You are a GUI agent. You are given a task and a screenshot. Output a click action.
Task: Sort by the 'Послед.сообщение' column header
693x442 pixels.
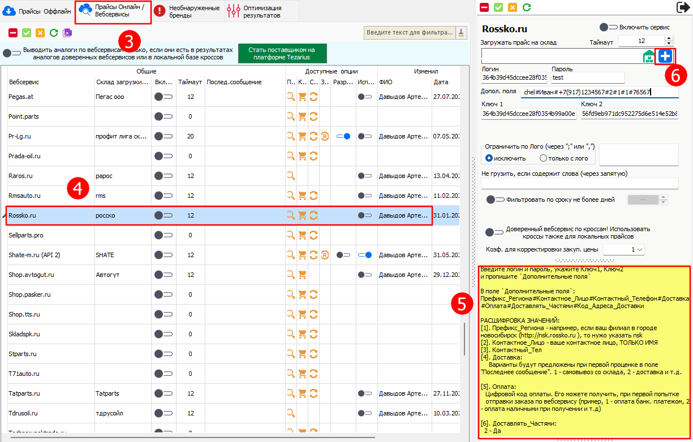pos(234,83)
